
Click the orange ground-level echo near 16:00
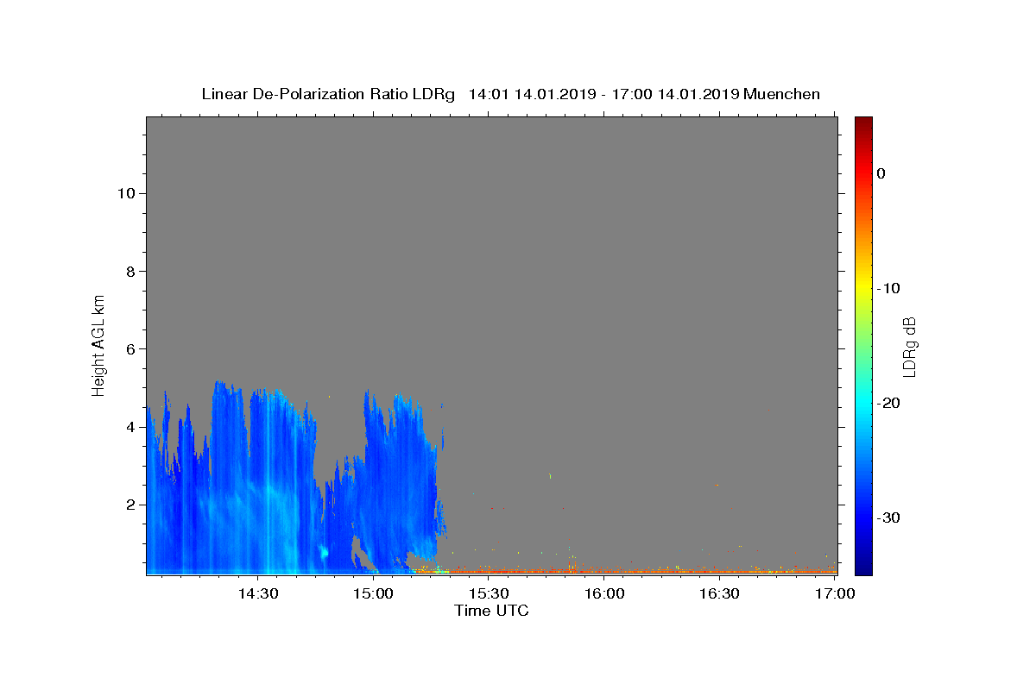click(604, 570)
